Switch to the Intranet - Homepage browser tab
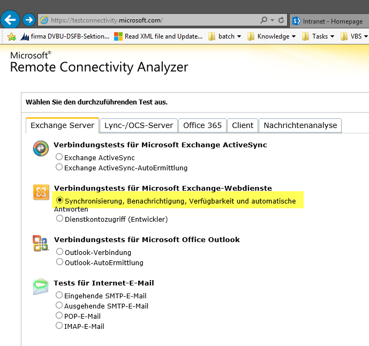Image resolution: width=369 pixels, height=346 pixels. pyautogui.click(x=329, y=21)
